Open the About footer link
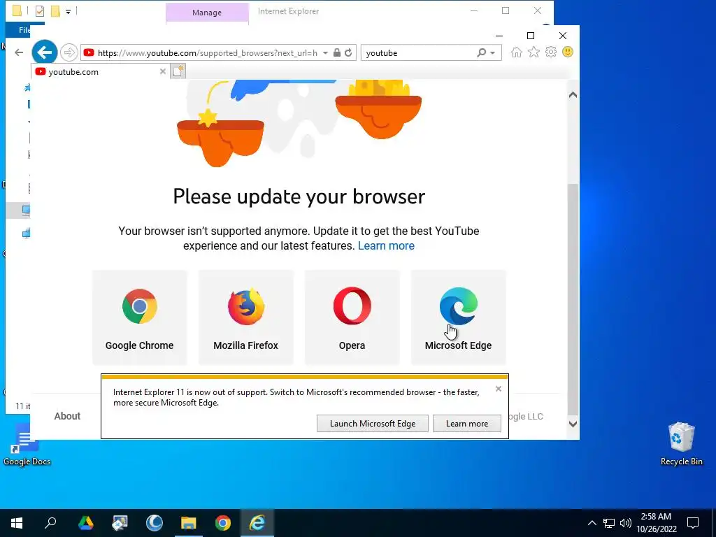The width and height of the screenshot is (716, 537). (67, 416)
